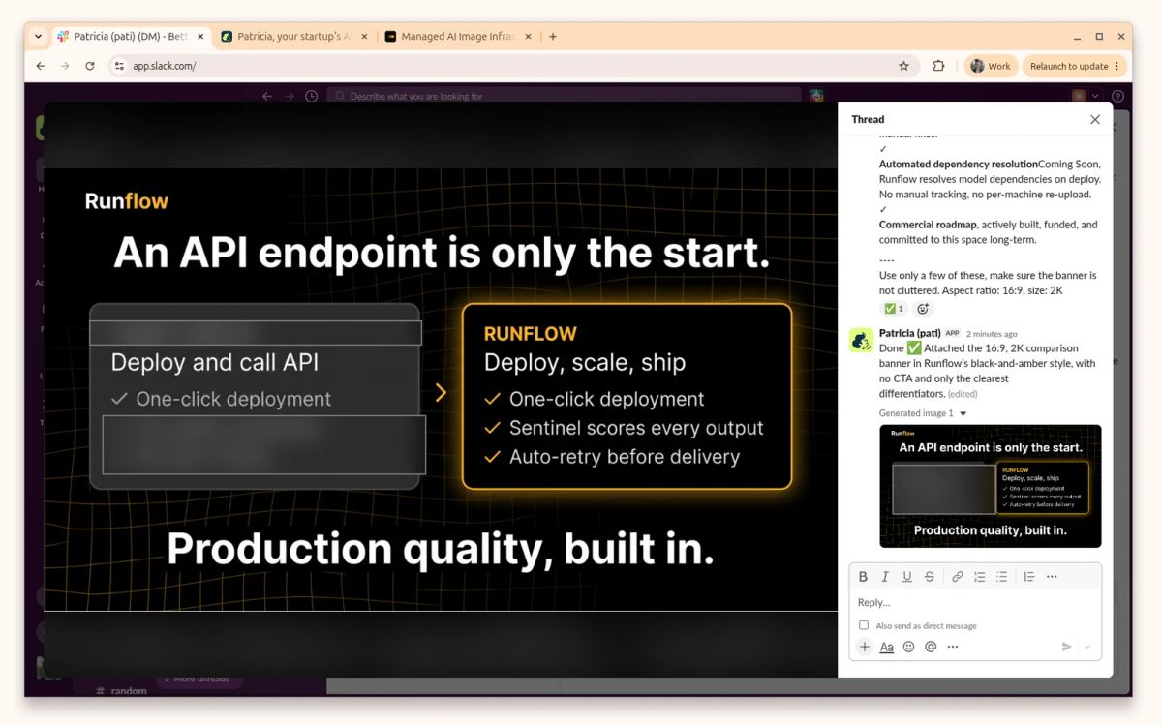Click the Runflow logo in enlarged image
Viewport: 1162px width, 725px height.
tap(127, 201)
